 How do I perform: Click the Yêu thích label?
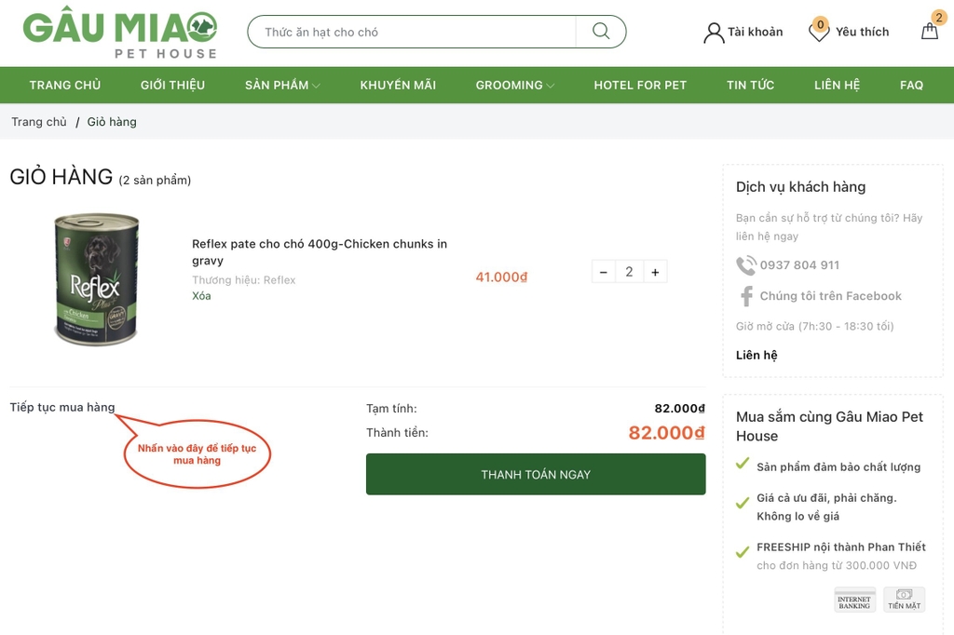(862, 32)
